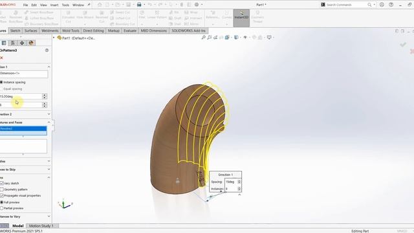
Task: Select the Partial preview radio button
Action: [1, 208]
